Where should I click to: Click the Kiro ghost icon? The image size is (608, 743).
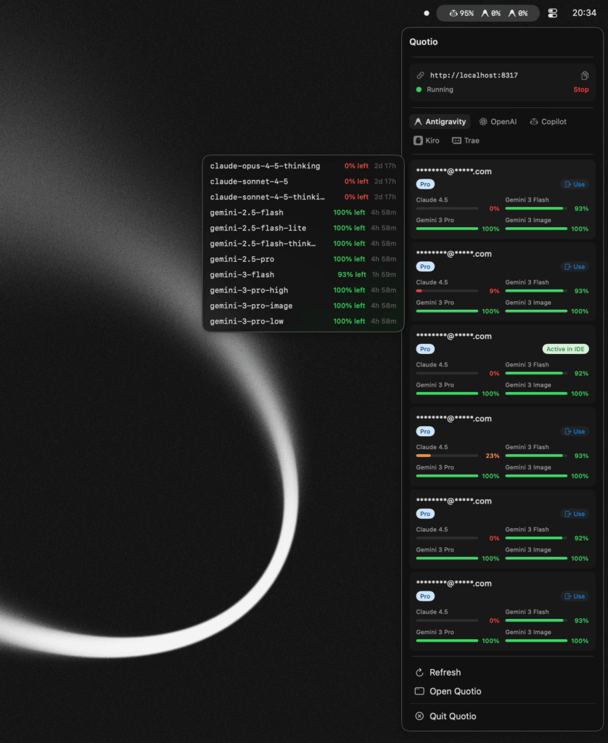[418, 141]
